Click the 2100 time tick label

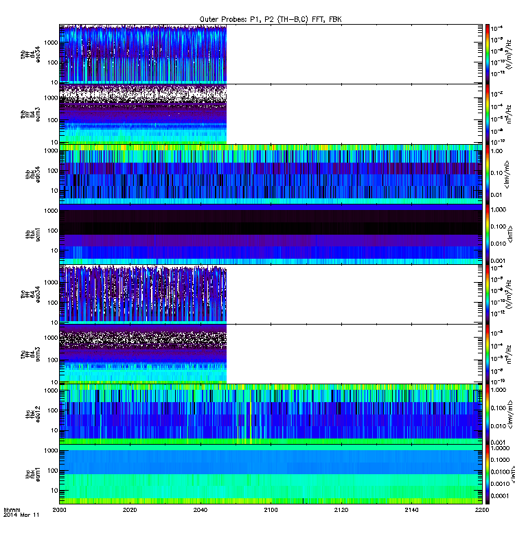pos(271,510)
